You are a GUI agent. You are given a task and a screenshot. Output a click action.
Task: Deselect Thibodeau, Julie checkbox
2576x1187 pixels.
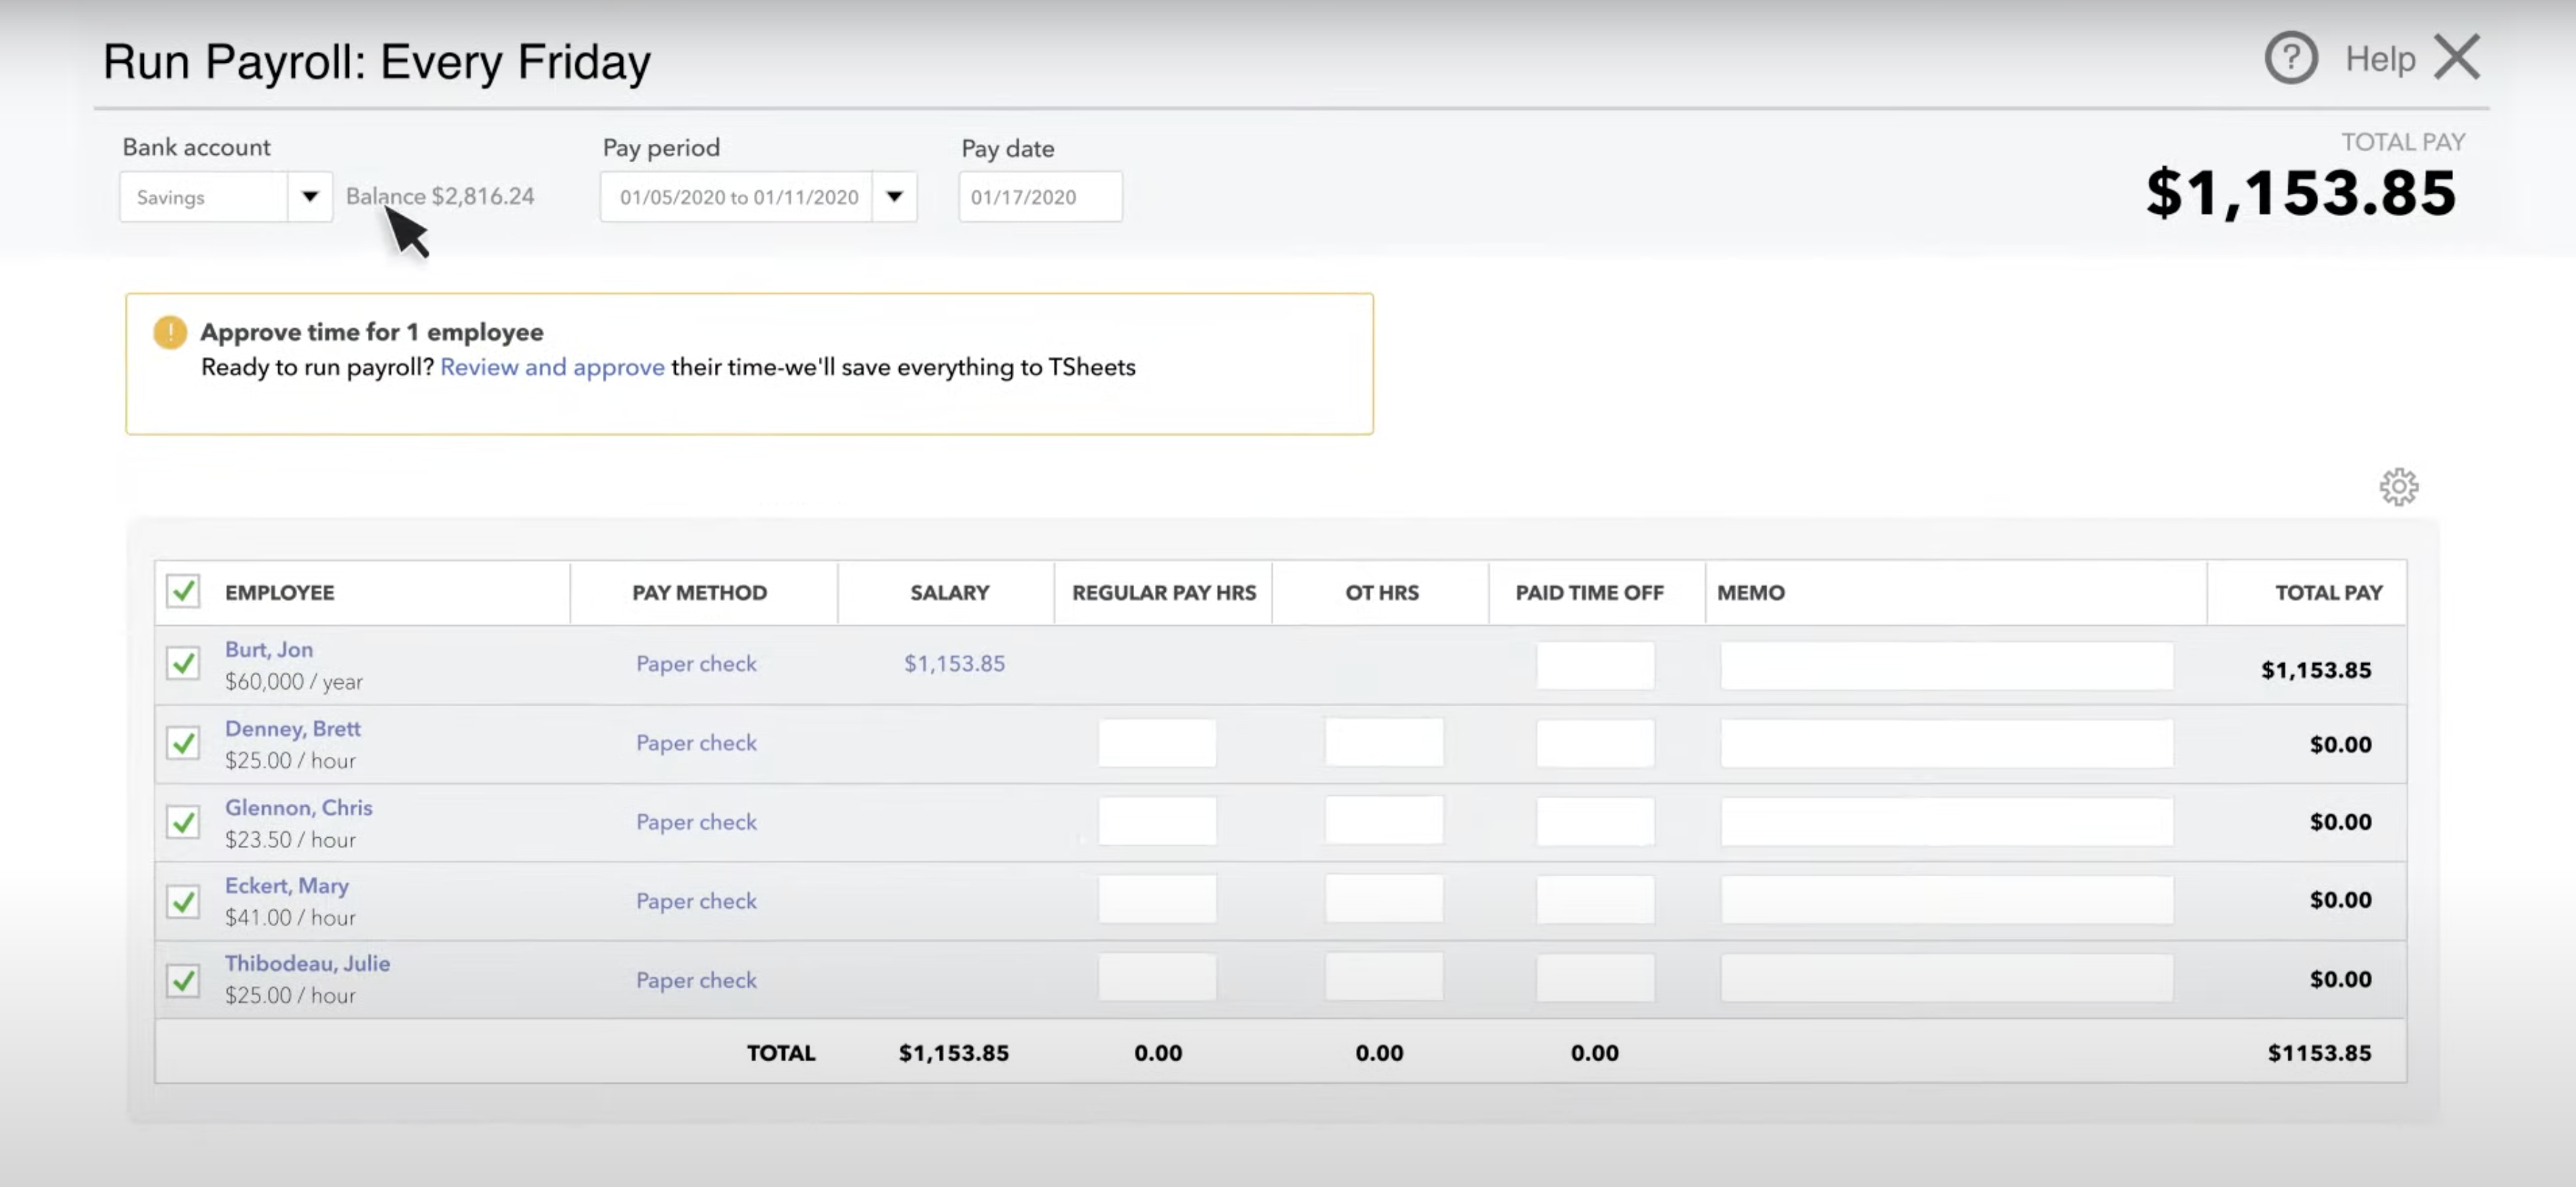pos(183,980)
